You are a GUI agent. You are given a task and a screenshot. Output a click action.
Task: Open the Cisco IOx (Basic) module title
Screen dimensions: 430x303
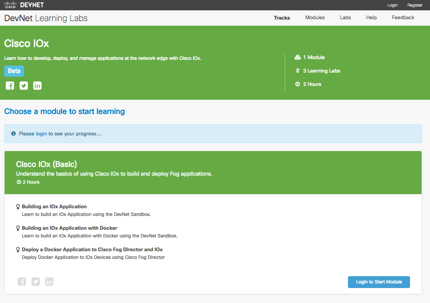(46, 164)
